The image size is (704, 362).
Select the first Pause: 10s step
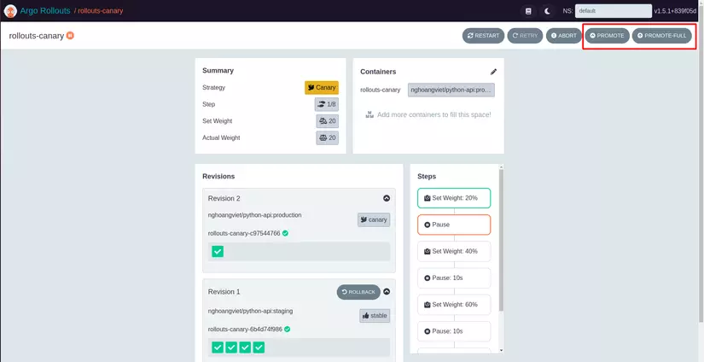[454, 278]
